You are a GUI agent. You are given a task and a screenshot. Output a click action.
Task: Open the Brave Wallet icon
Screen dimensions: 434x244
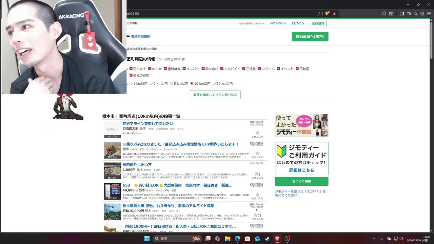tap(409, 14)
